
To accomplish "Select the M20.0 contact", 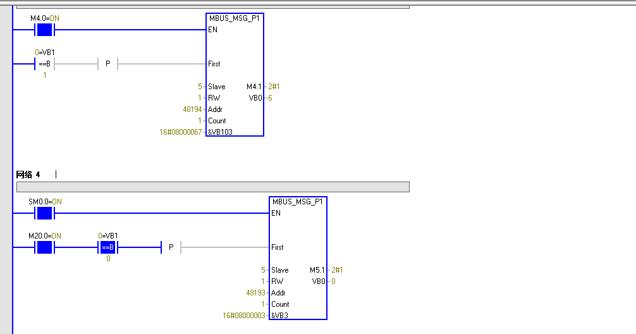I will (44, 247).
